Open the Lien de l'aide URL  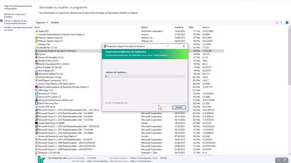(98, 161)
